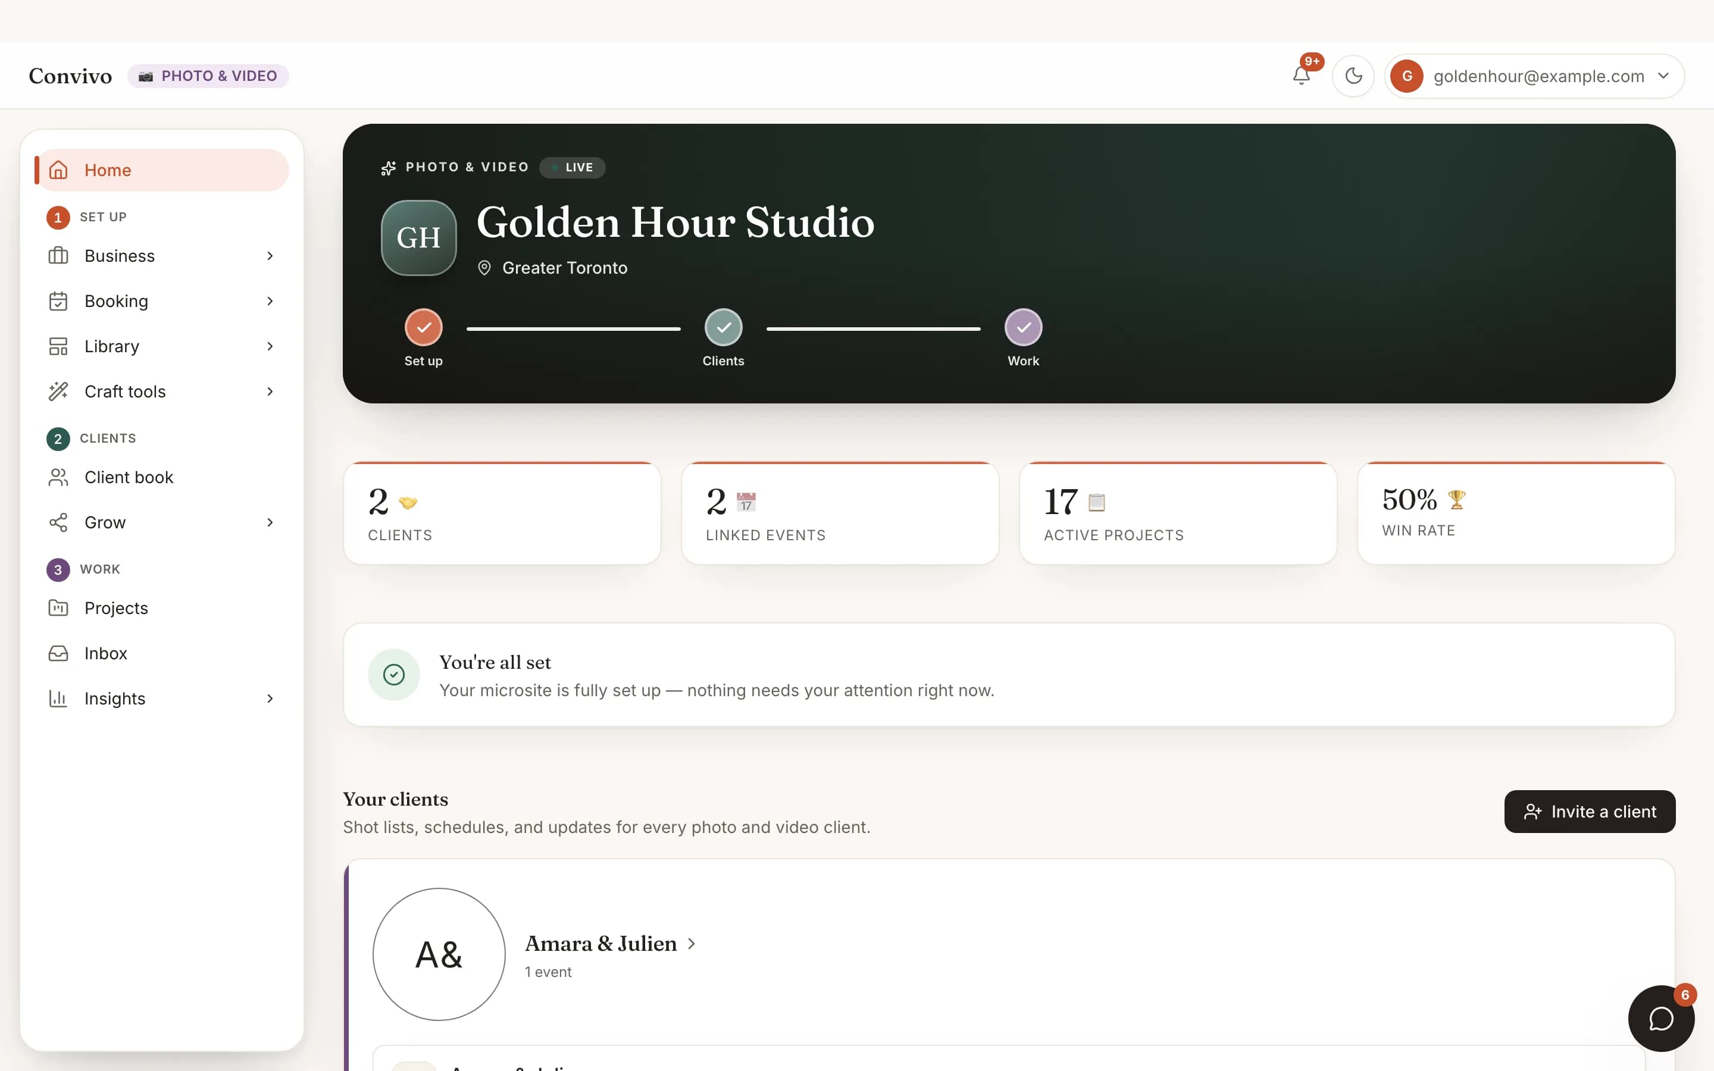Click the '1 event' text under Amara & Julien
The height and width of the screenshot is (1071, 1714).
click(x=548, y=973)
